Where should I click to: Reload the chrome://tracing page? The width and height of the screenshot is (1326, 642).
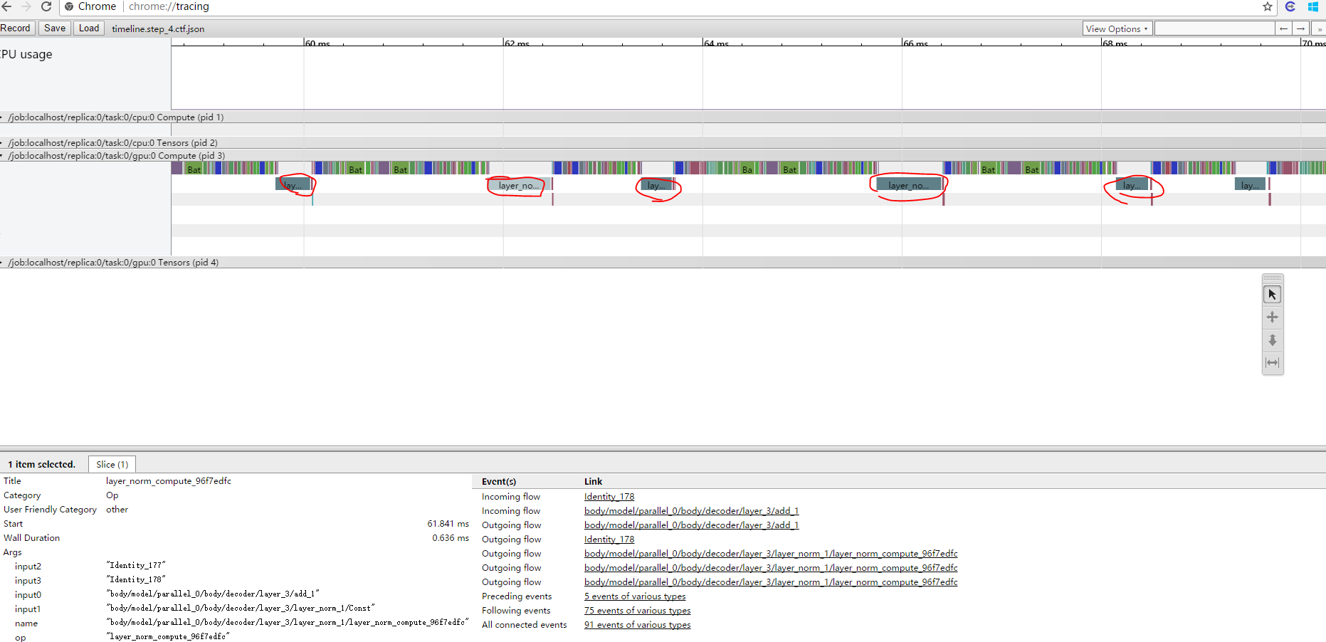pyautogui.click(x=46, y=6)
